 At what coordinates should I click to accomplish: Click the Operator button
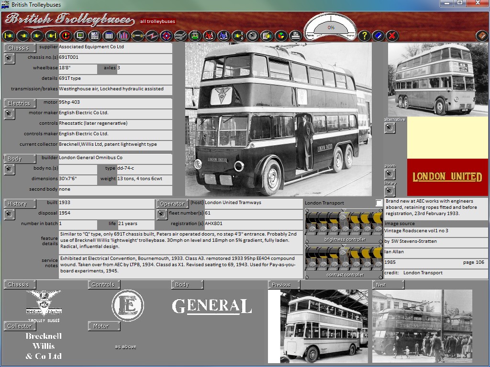tap(172, 204)
